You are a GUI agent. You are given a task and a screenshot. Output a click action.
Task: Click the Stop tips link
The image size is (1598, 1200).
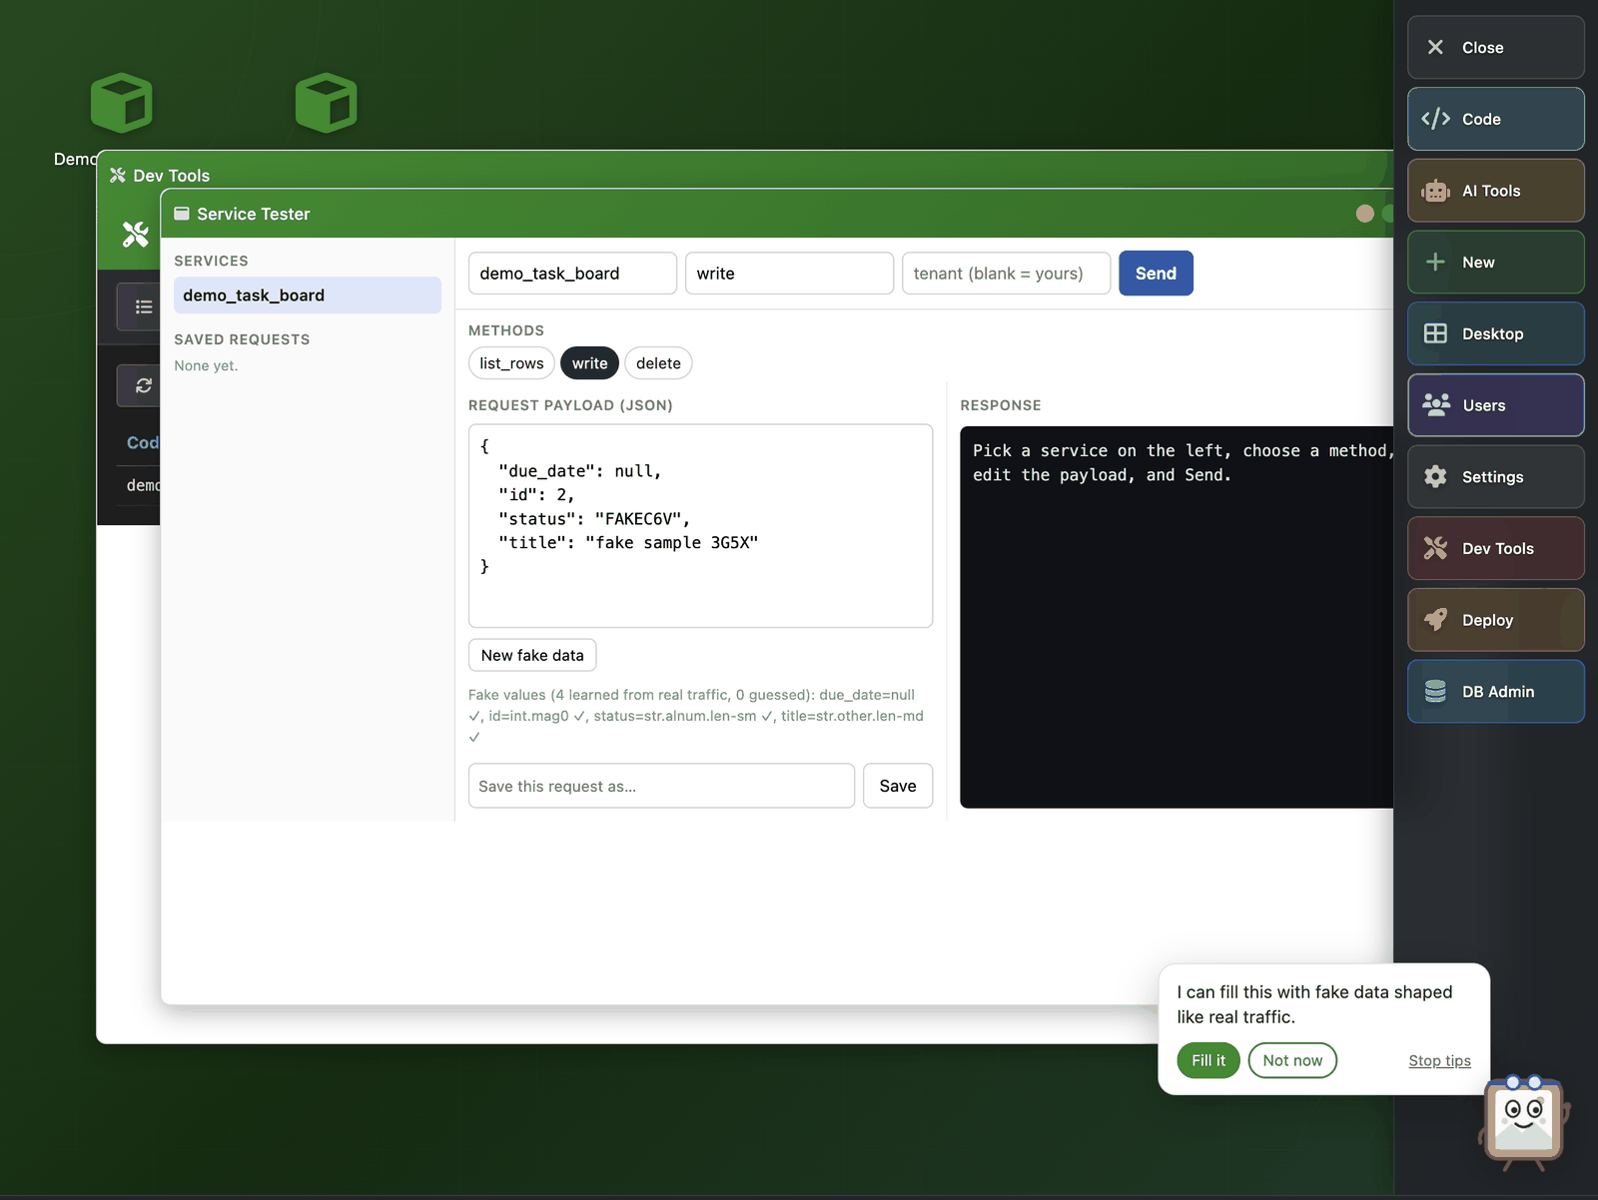point(1439,1060)
